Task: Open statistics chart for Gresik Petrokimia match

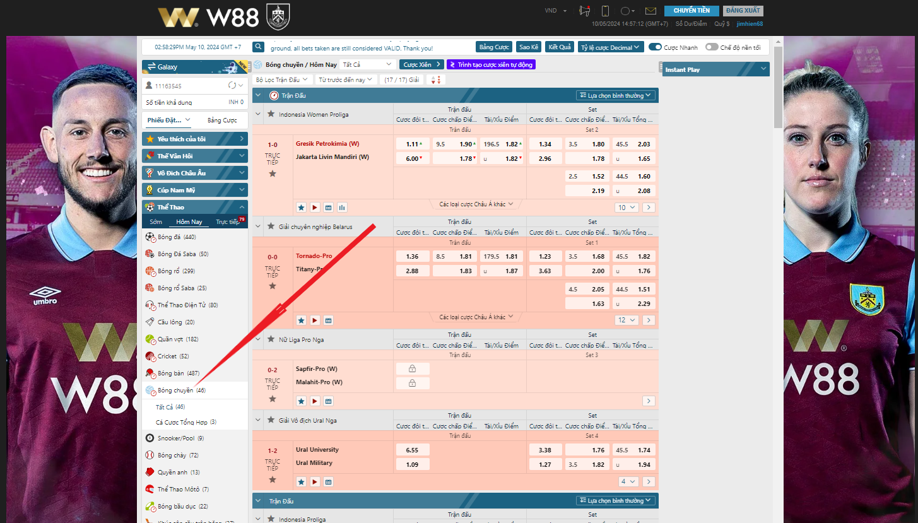Action: point(342,207)
